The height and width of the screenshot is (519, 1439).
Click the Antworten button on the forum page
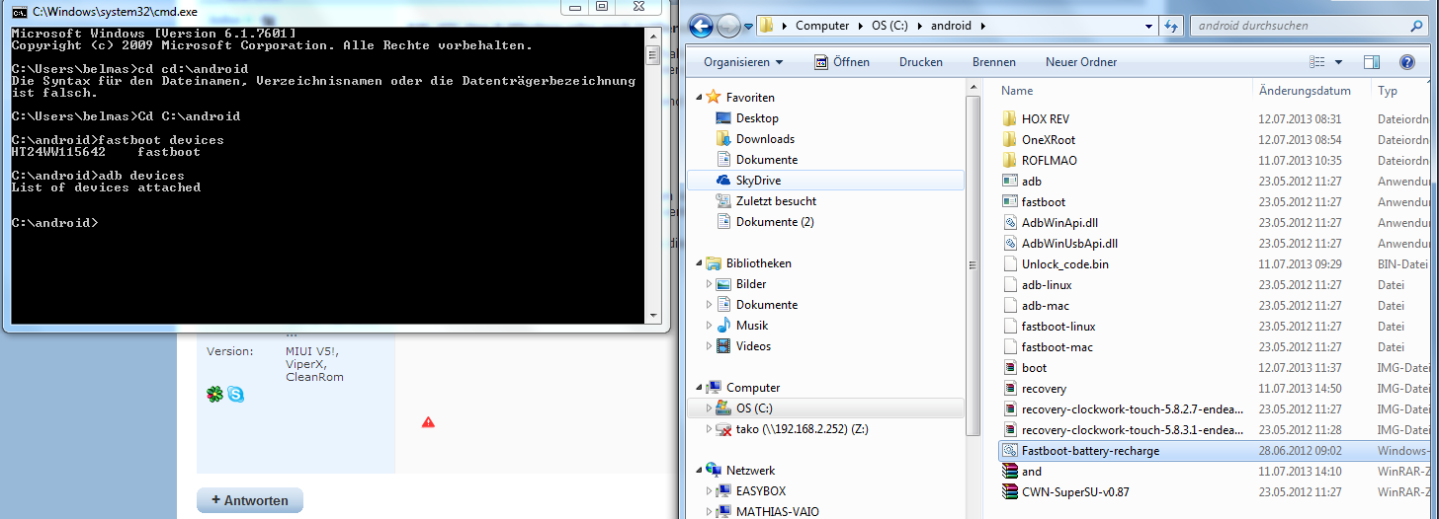pos(250,500)
